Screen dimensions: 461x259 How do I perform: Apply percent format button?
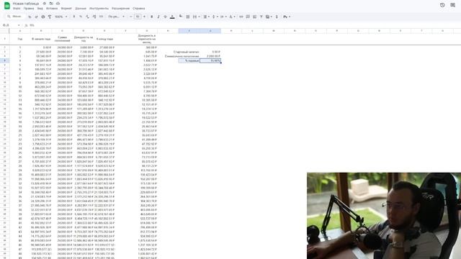point(81,17)
